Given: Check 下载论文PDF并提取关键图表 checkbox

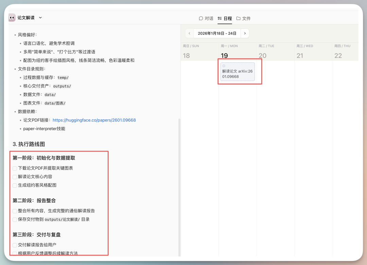Looking at the screenshot, I should (x=15, y=168).
